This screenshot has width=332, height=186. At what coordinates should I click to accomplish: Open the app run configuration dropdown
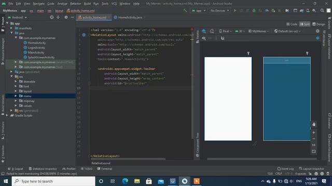point(199,10)
